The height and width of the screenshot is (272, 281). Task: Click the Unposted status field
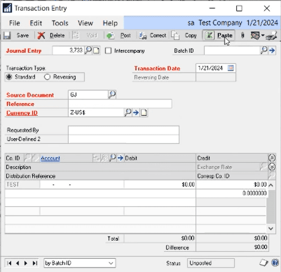(x=211, y=263)
